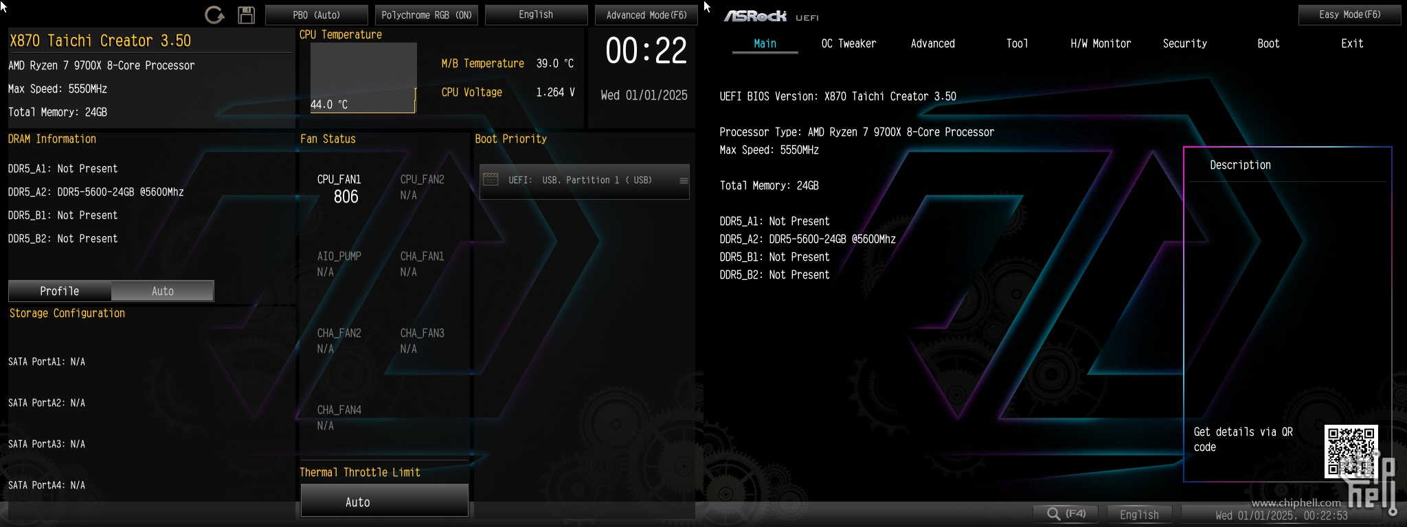Click the boot entry drag handle icon
Image resolution: width=1407 pixels, height=527 pixels.
click(x=684, y=180)
